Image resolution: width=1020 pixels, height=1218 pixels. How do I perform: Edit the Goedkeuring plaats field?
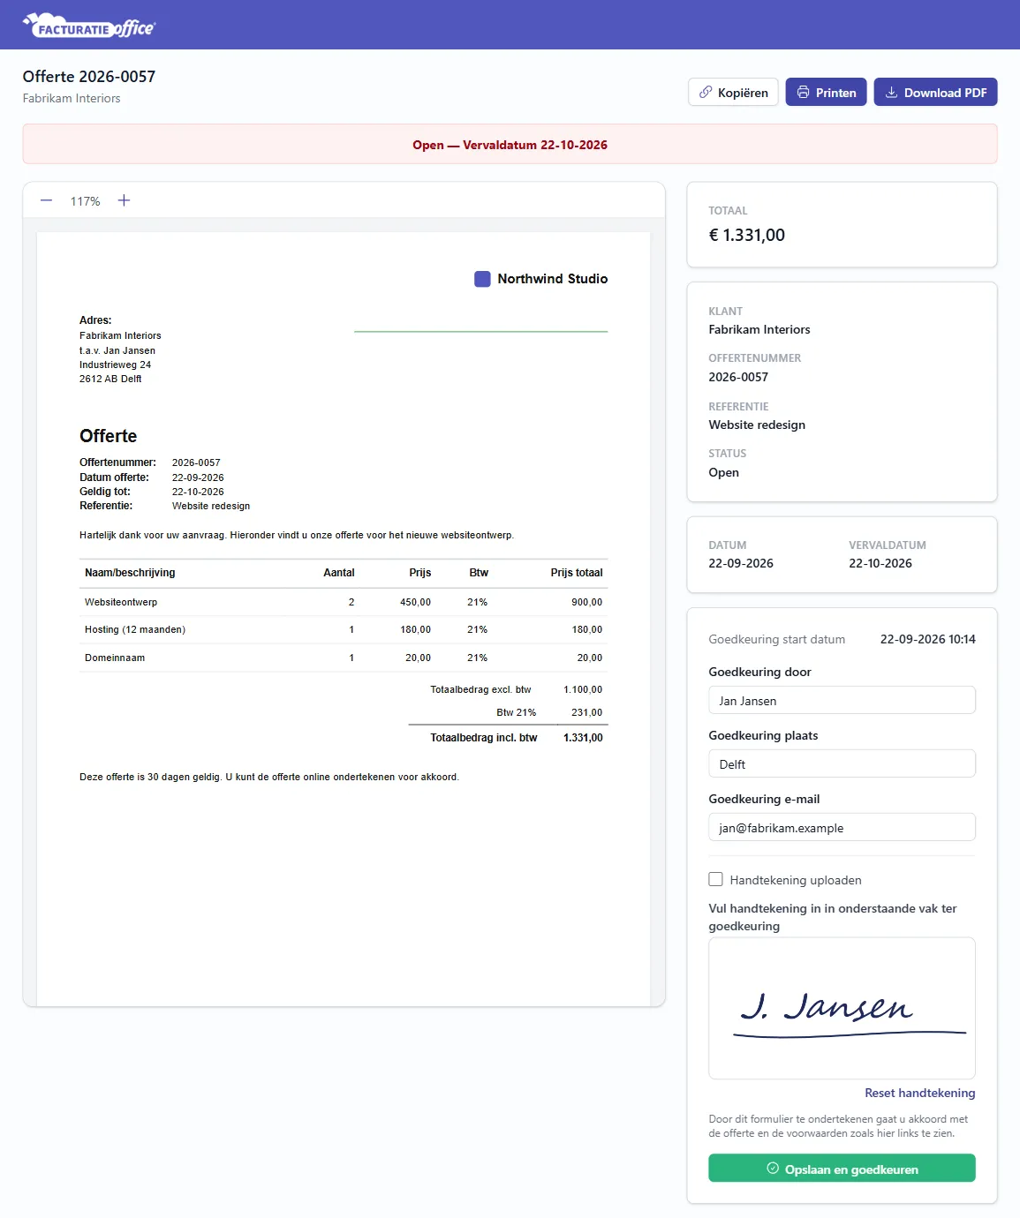click(x=842, y=763)
